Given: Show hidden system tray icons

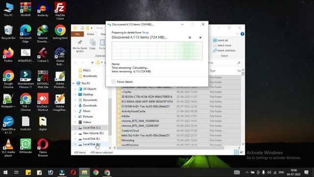Looking at the screenshot, I should click(x=247, y=173).
